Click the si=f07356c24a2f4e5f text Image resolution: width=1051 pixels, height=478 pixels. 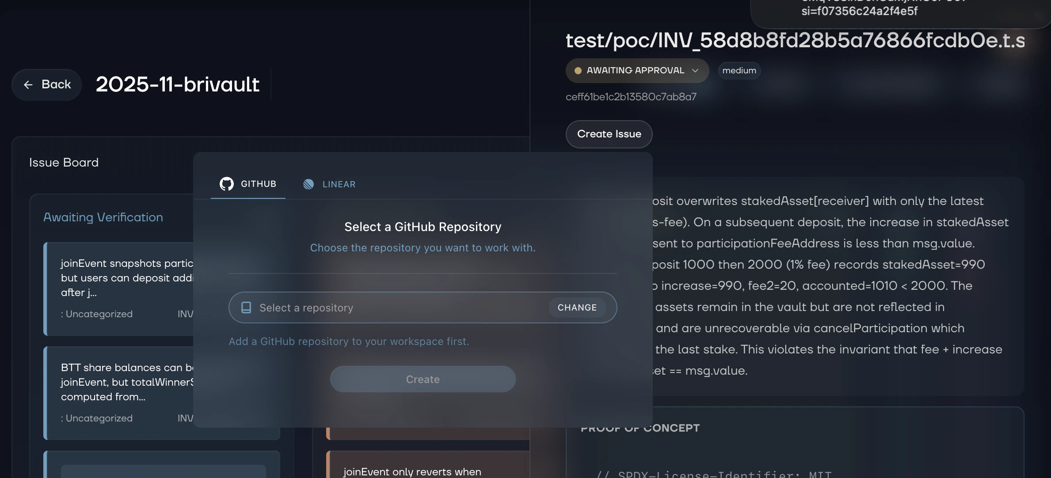859,11
